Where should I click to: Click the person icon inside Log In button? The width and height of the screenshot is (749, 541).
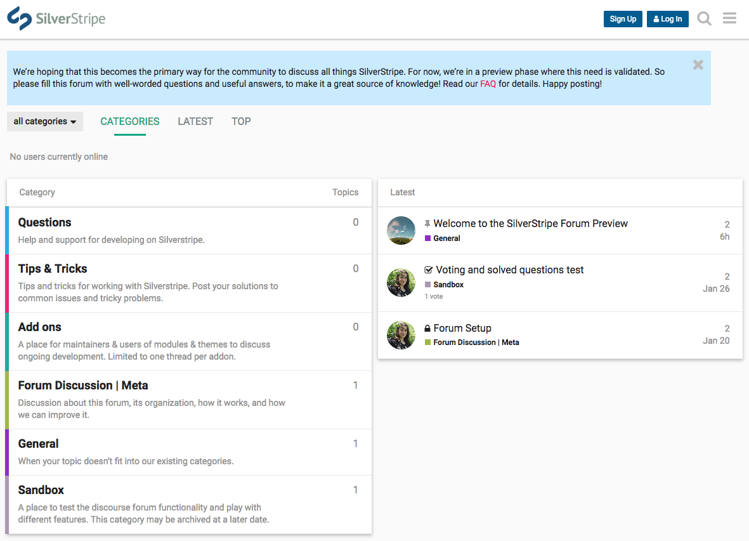tap(656, 18)
